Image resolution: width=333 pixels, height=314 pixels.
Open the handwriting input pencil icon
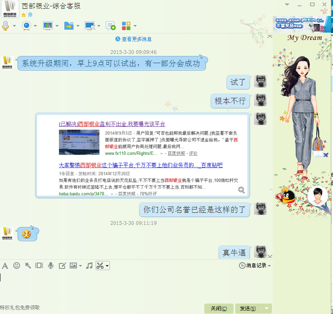[x=62, y=265]
